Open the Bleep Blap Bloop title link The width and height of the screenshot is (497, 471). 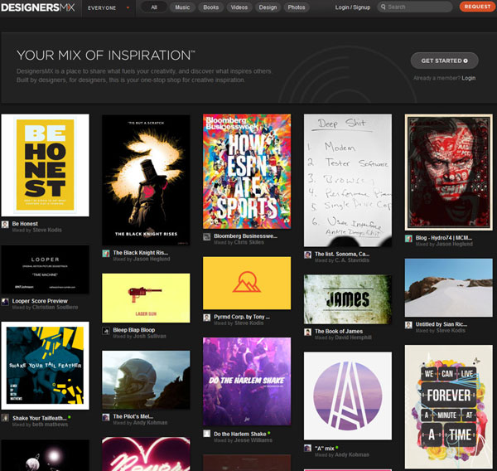(134, 330)
